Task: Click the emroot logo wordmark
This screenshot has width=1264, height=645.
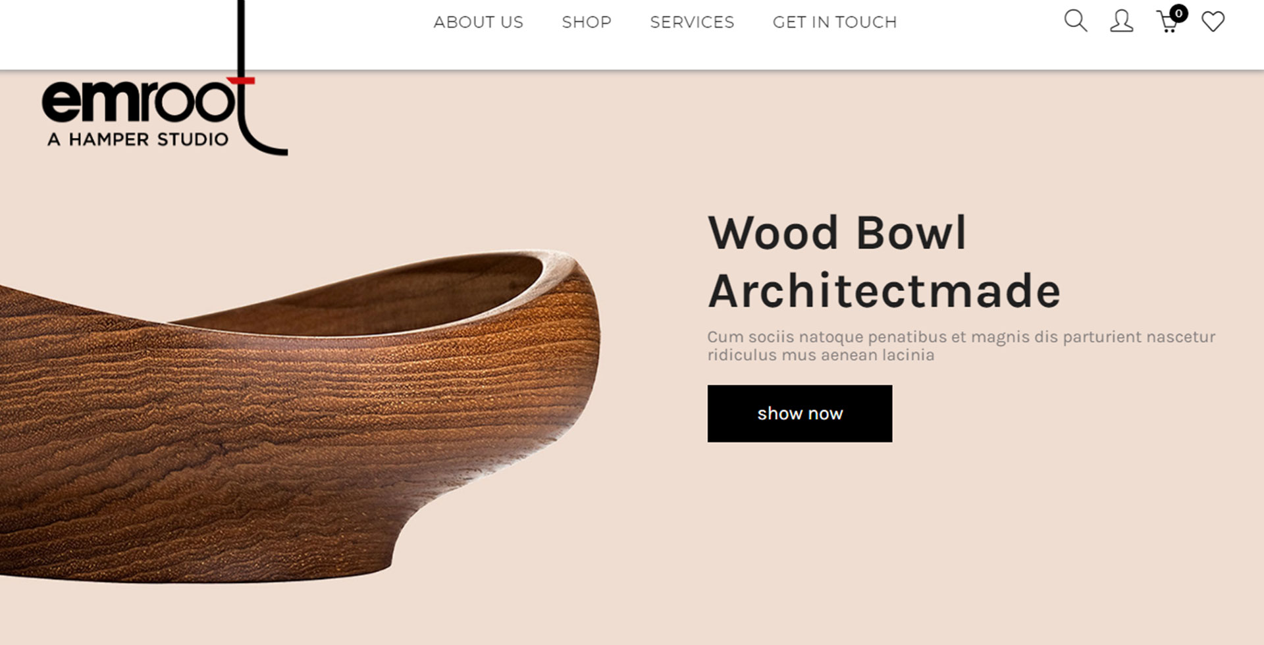Action: click(140, 101)
